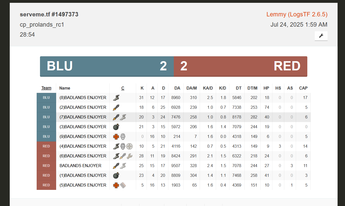The width and height of the screenshot is (345, 206).
Task: Click Soldier rocket icon in (6)BADLANDS ENJOYER row
Action: point(123,156)
